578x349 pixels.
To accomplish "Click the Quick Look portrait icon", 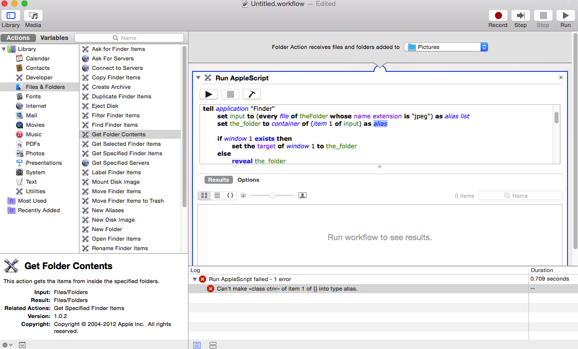I will (x=302, y=196).
